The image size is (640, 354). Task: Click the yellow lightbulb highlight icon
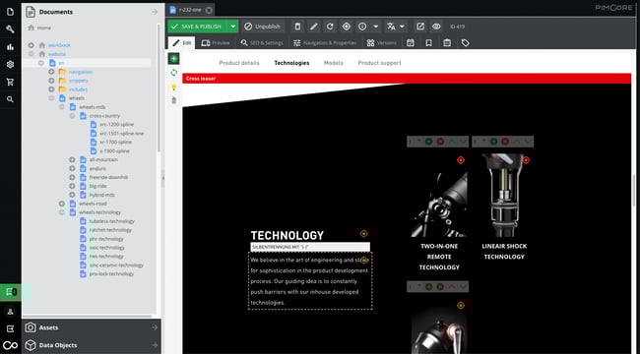(174, 87)
